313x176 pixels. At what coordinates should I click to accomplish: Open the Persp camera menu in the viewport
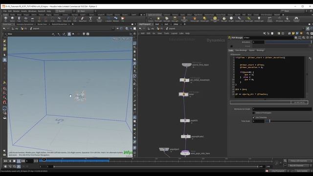point(116,39)
